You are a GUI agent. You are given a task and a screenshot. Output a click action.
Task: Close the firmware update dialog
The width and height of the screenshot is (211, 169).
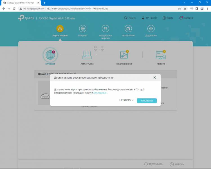[155, 77]
